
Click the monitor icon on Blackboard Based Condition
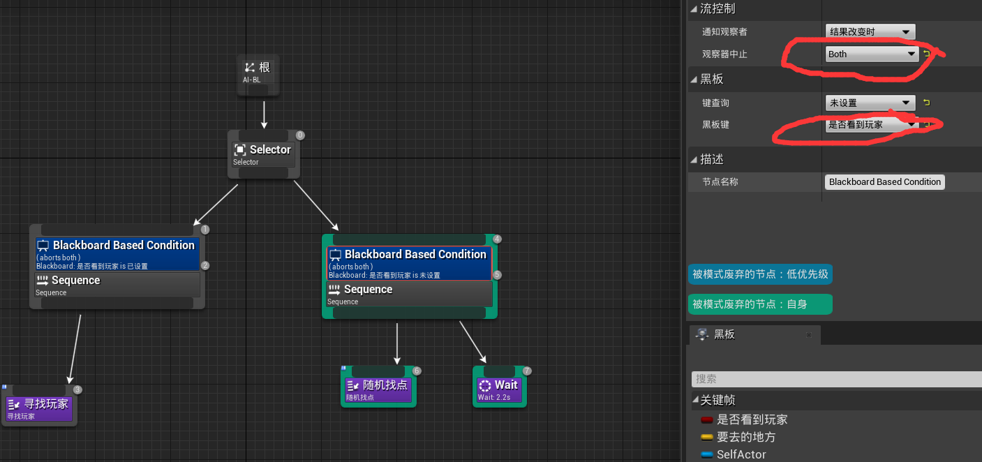[43, 245]
